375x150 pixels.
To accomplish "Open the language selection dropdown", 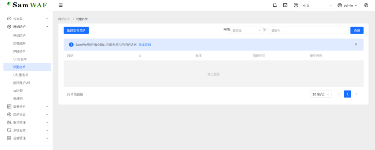I will pos(317,6).
